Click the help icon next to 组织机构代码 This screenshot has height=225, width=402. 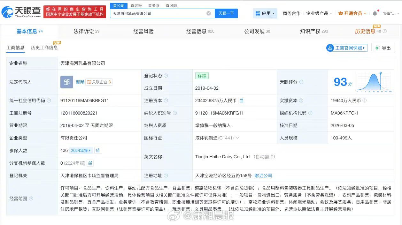[310, 113]
